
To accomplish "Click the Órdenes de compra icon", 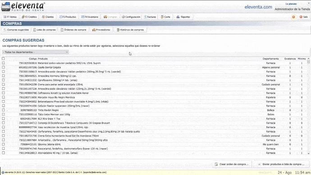I will pyautogui.click(x=62, y=30).
